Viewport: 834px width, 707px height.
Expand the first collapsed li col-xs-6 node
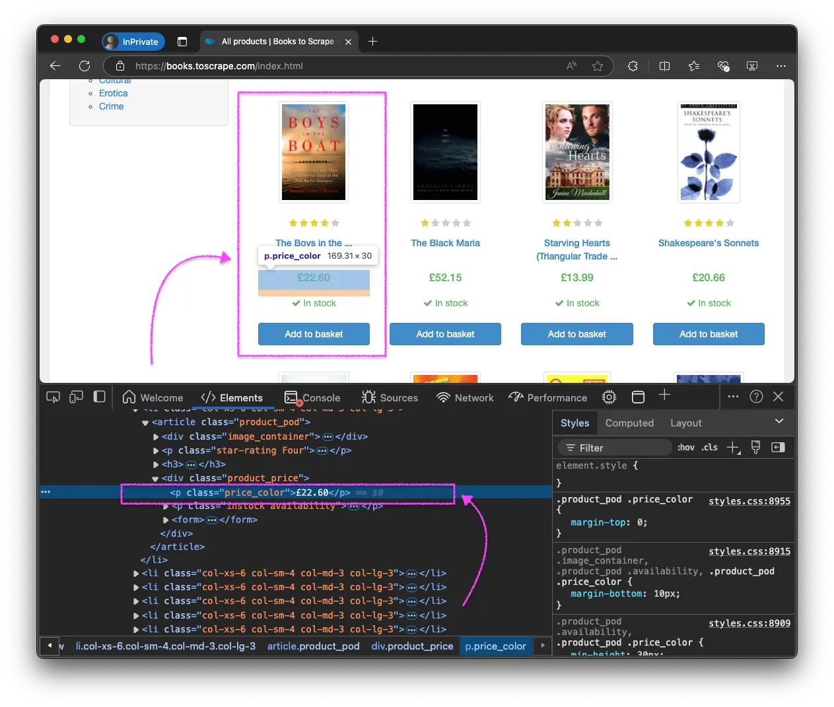136,574
